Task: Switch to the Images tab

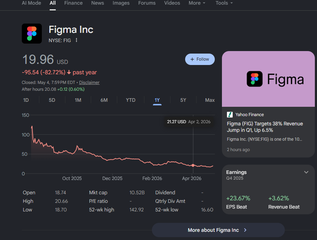Action: coord(121,3)
